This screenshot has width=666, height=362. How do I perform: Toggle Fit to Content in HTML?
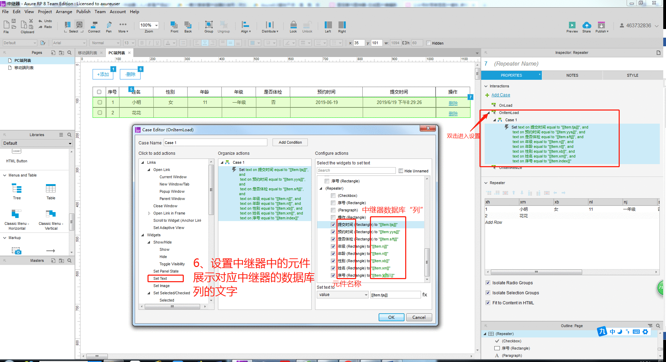(488, 303)
